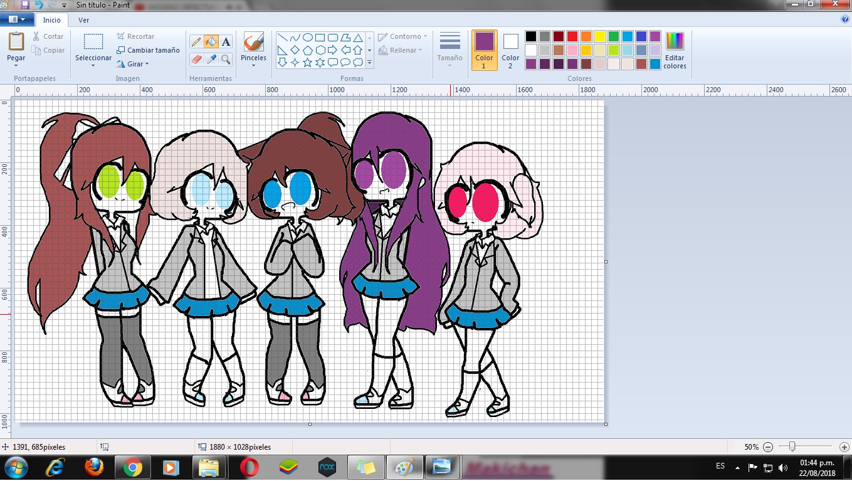Click the zoom slider handle
The image size is (852, 481).
tap(792, 447)
